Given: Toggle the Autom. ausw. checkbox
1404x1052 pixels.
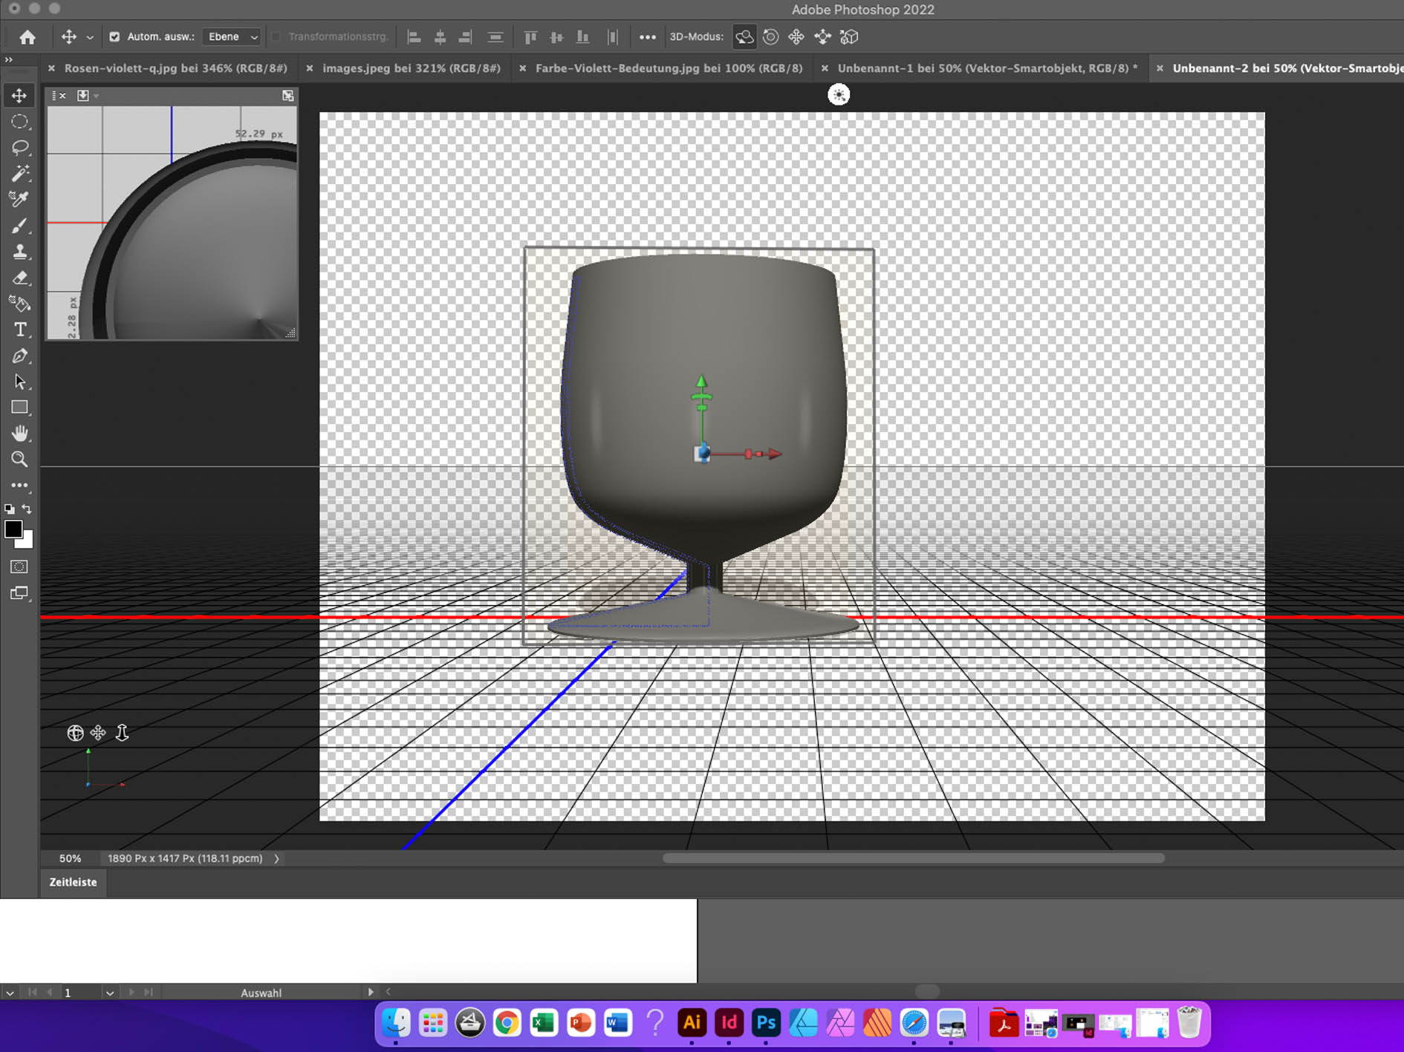Looking at the screenshot, I should click(114, 36).
